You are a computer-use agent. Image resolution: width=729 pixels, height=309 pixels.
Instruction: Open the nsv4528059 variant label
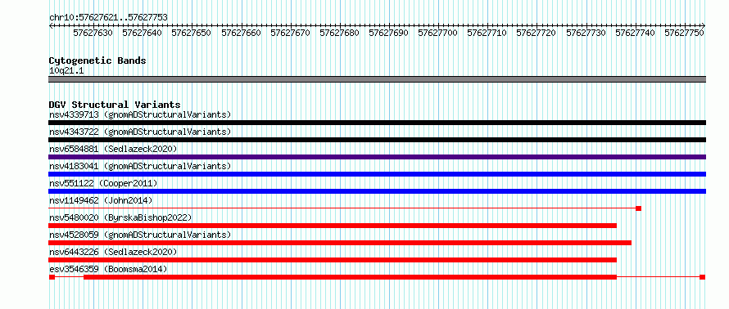[140, 235]
